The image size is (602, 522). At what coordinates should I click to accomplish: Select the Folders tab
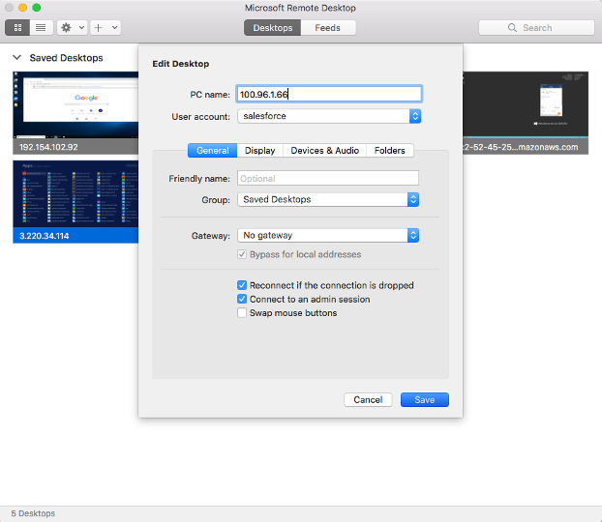pyautogui.click(x=390, y=151)
